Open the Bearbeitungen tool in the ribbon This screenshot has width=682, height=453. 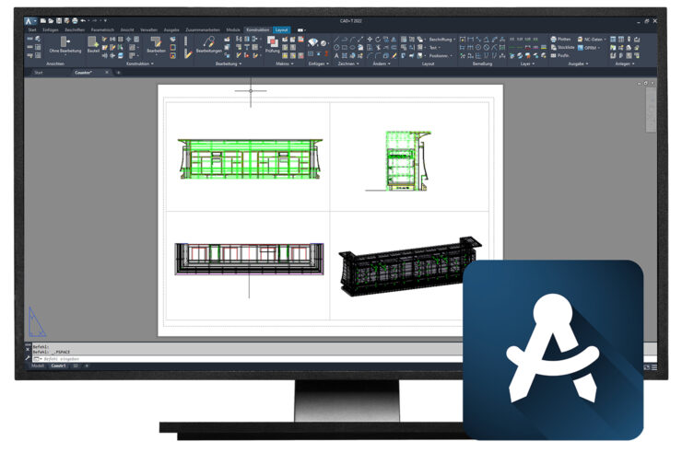pos(208,45)
